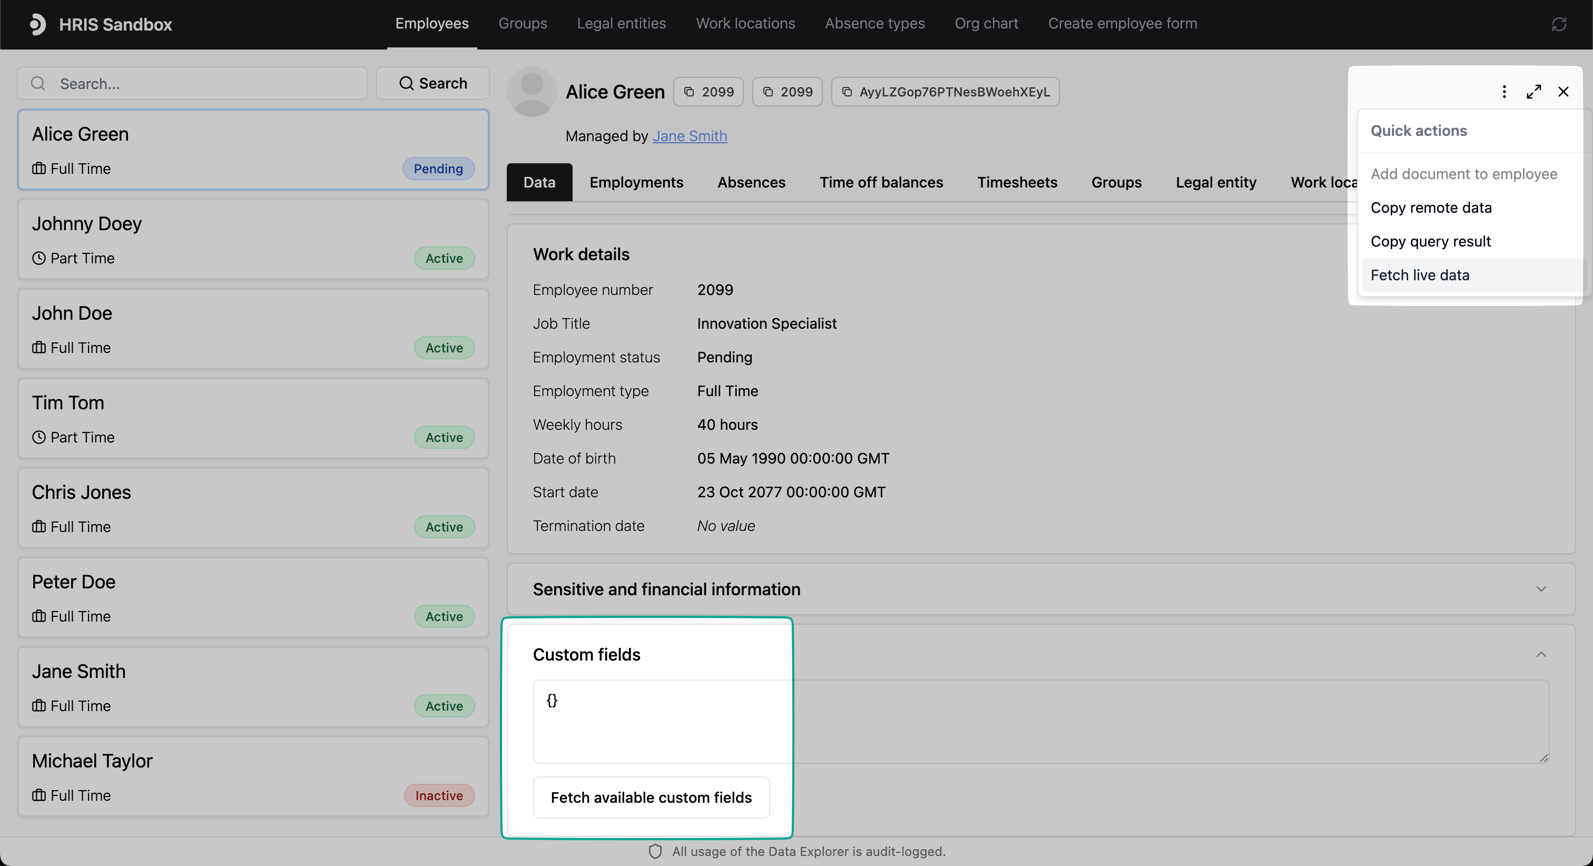Click the Innovation Specialist job title value
The image size is (1593, 866).
point(766,323)
